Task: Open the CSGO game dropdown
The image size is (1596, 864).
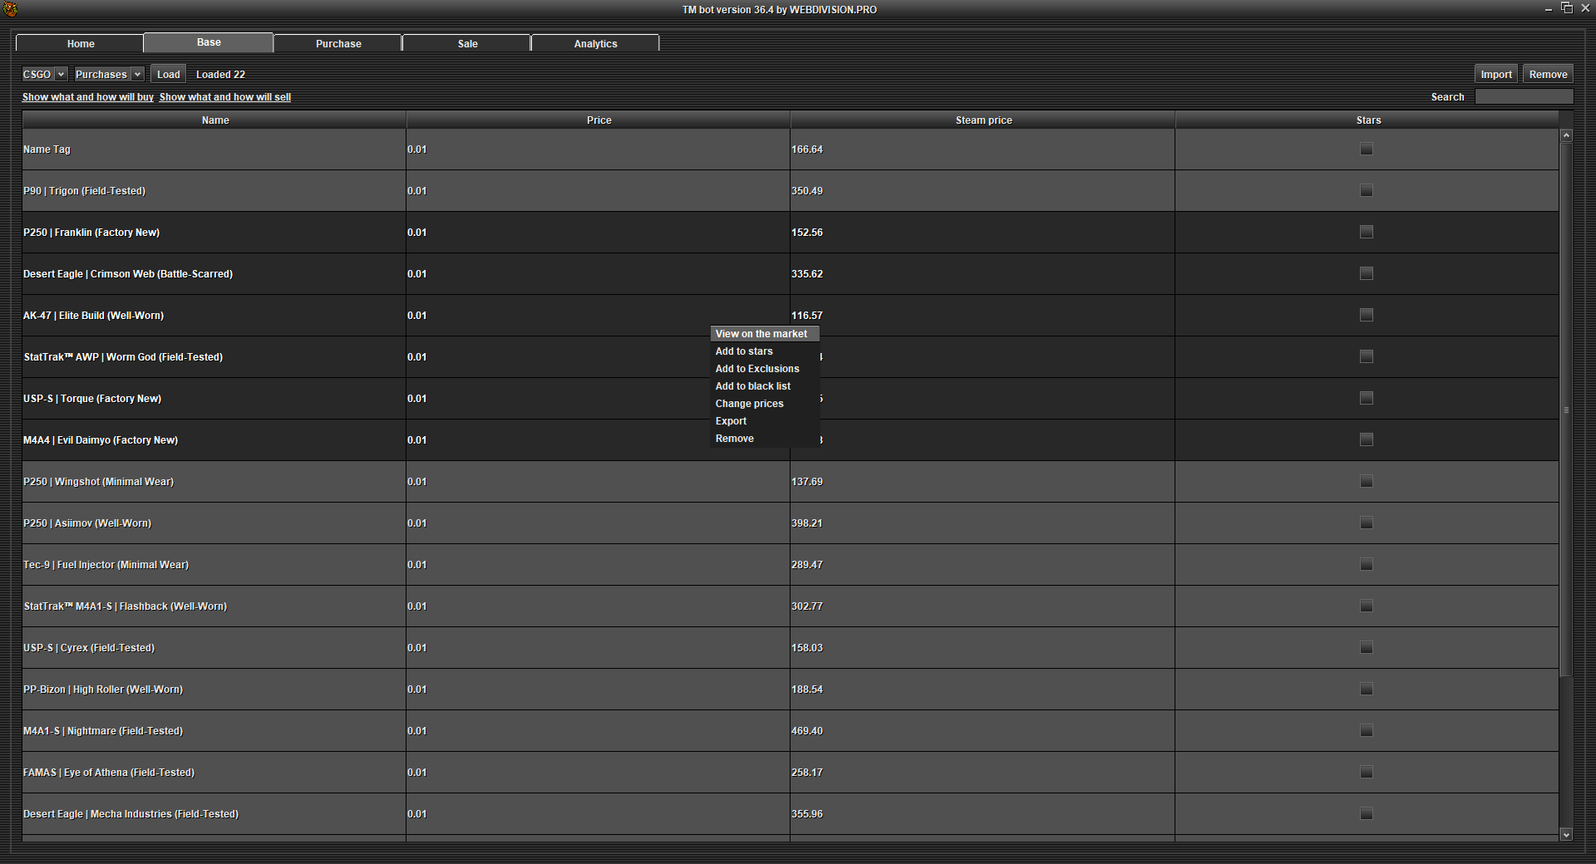Action: click(x=44, y=75)
